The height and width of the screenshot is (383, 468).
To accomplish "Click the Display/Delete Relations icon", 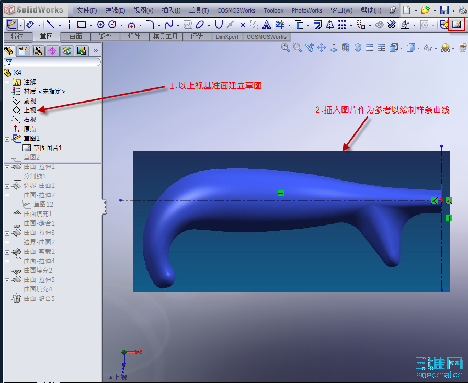I will coord(405,25).
